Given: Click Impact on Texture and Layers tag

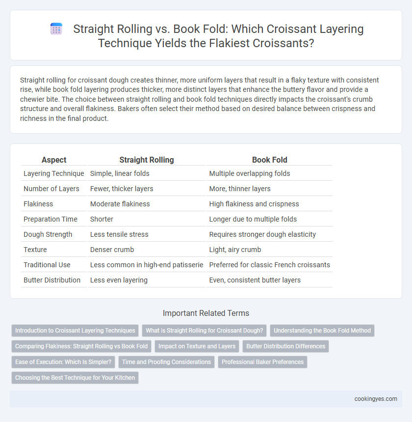Looking at the screenshot, I should point(197,346).
